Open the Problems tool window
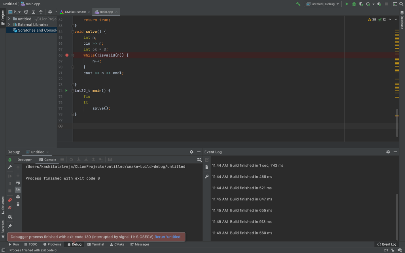Image resolution: width=405 pixels, height=253 pixels. (x=52, y=244)
